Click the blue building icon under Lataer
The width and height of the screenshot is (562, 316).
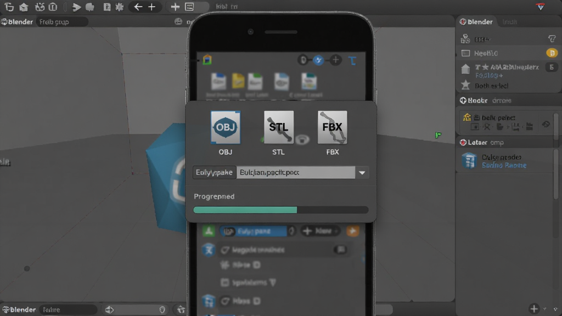(469, 161)
